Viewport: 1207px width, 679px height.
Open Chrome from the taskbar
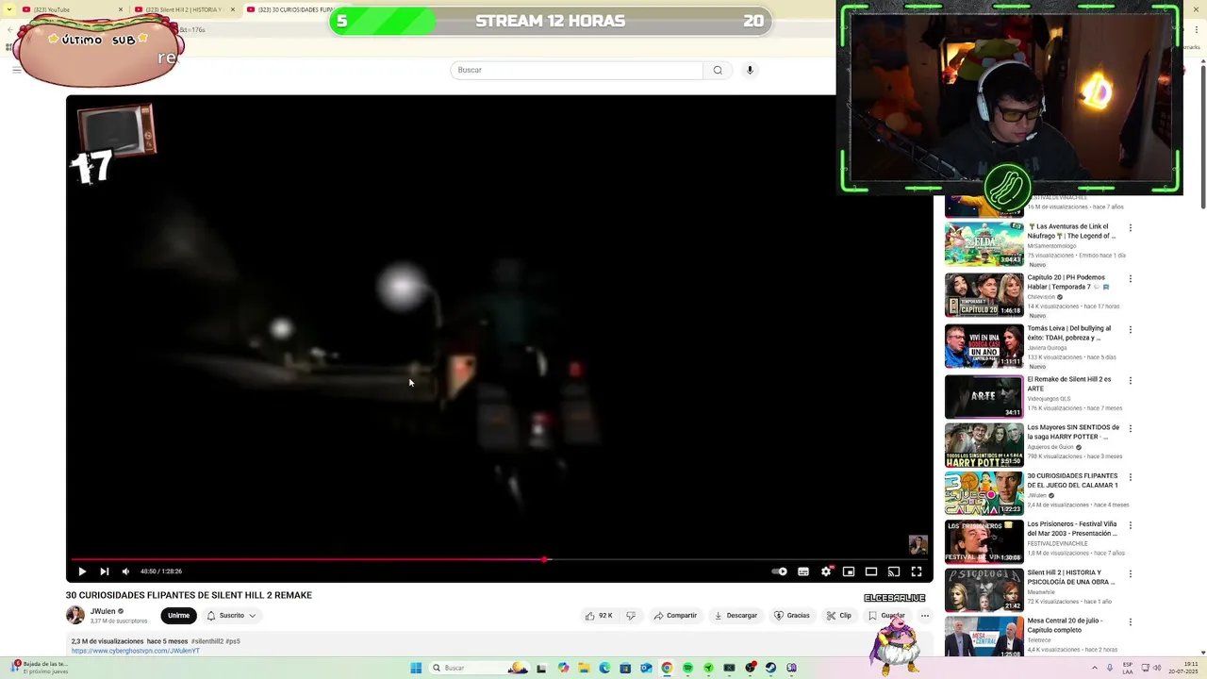(x=667, y=668)
